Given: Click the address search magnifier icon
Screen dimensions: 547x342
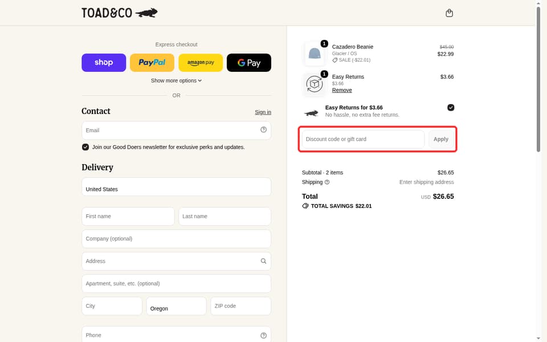Looking at the screenshot, I should pyautogui.click(x=263, y=261).
